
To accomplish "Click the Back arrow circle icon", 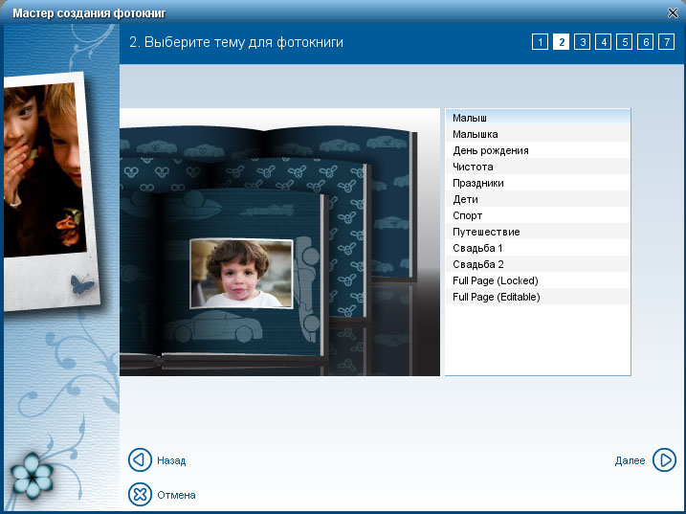I will point(140,459).
